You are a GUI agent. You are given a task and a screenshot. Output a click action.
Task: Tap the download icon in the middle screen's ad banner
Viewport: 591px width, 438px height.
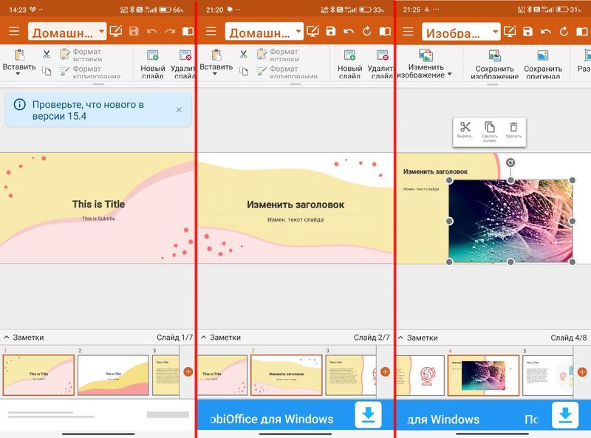point(368,415)
